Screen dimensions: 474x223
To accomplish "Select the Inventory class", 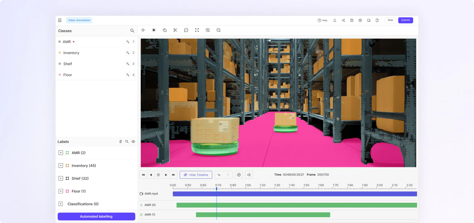I will tap(71, 53).
